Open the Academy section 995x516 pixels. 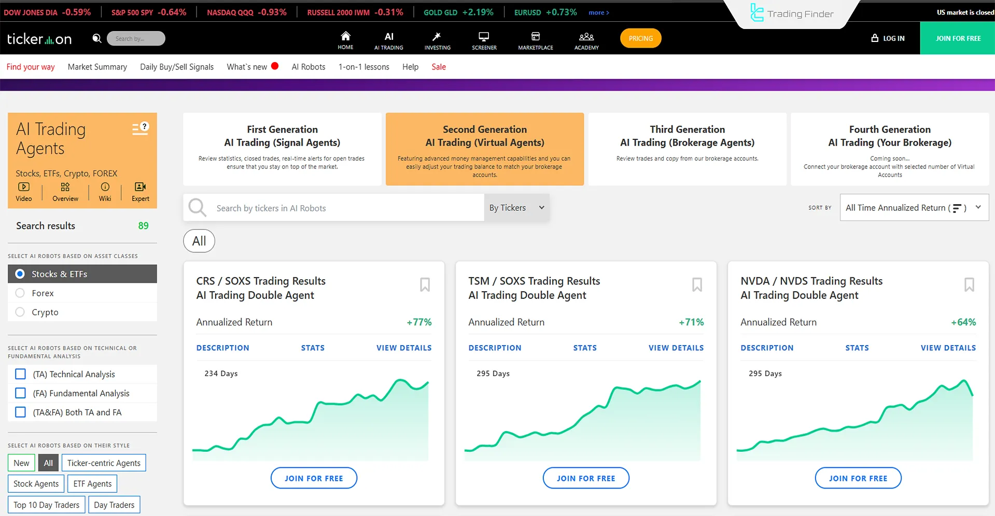[x=586, y=39]
